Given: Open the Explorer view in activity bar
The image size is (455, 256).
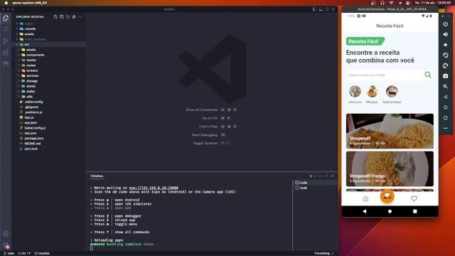Looking at the screenshot, I should (x=6, y=18).
